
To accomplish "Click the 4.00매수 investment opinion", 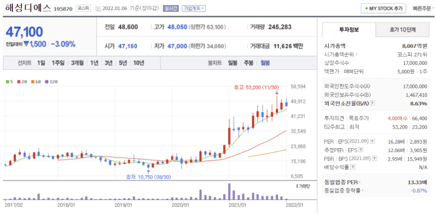I will [397, 118].
